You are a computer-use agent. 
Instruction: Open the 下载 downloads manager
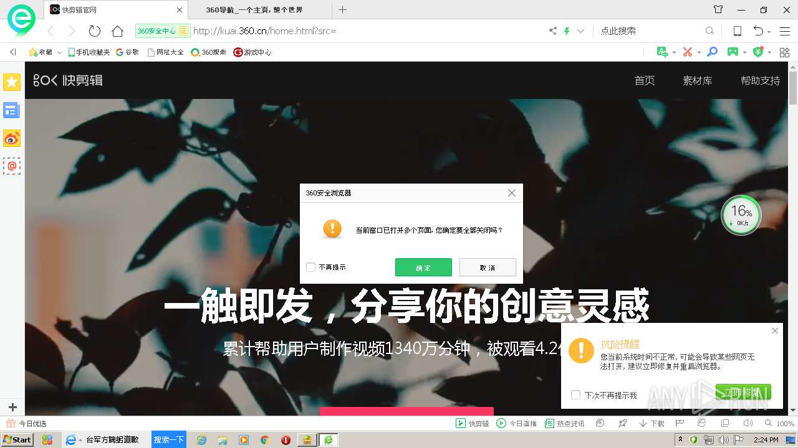pos(651,424)
